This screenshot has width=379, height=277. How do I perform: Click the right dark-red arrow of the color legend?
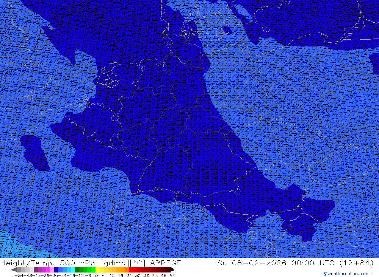pyautogui.click(x=172, y=269)
